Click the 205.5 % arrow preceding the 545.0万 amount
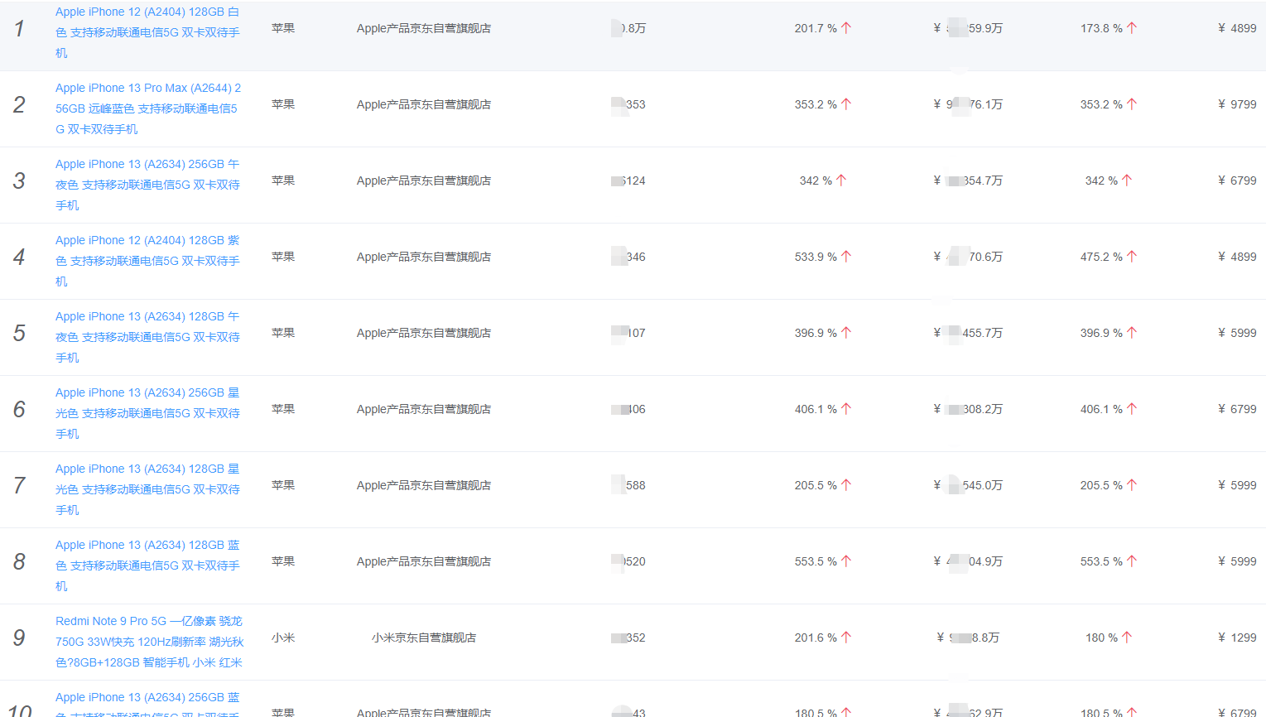This screenshot has height=717, width=1266. click(x=846, y=485)
